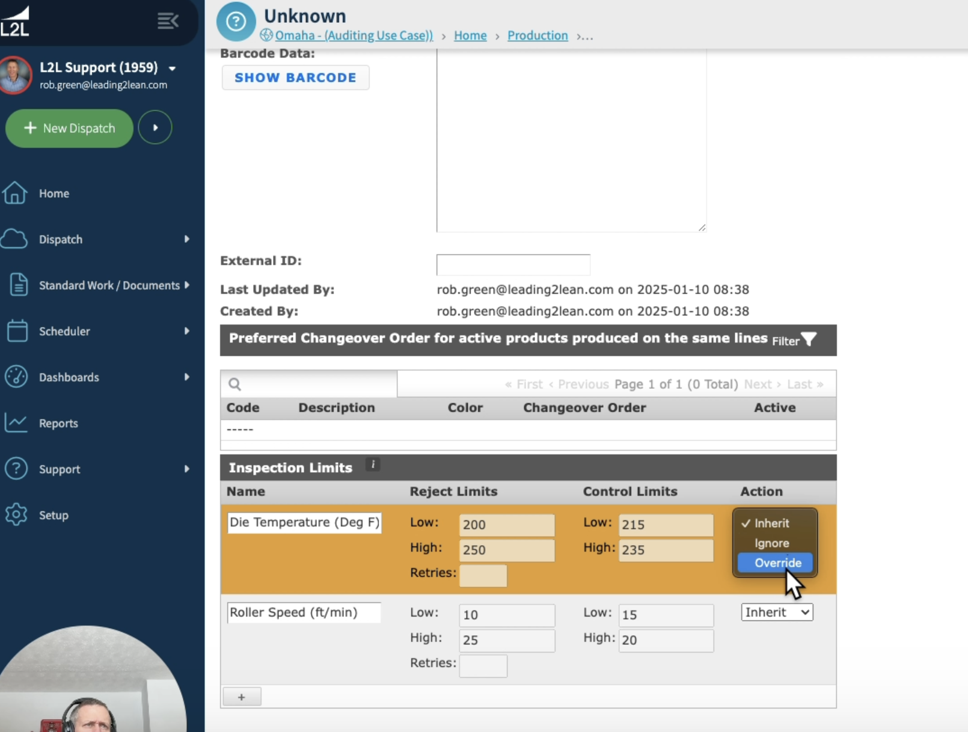The image size is (968, 732).
Task: Expand the Standard Work / Documents arrow
Action: (x=187, y=285)
